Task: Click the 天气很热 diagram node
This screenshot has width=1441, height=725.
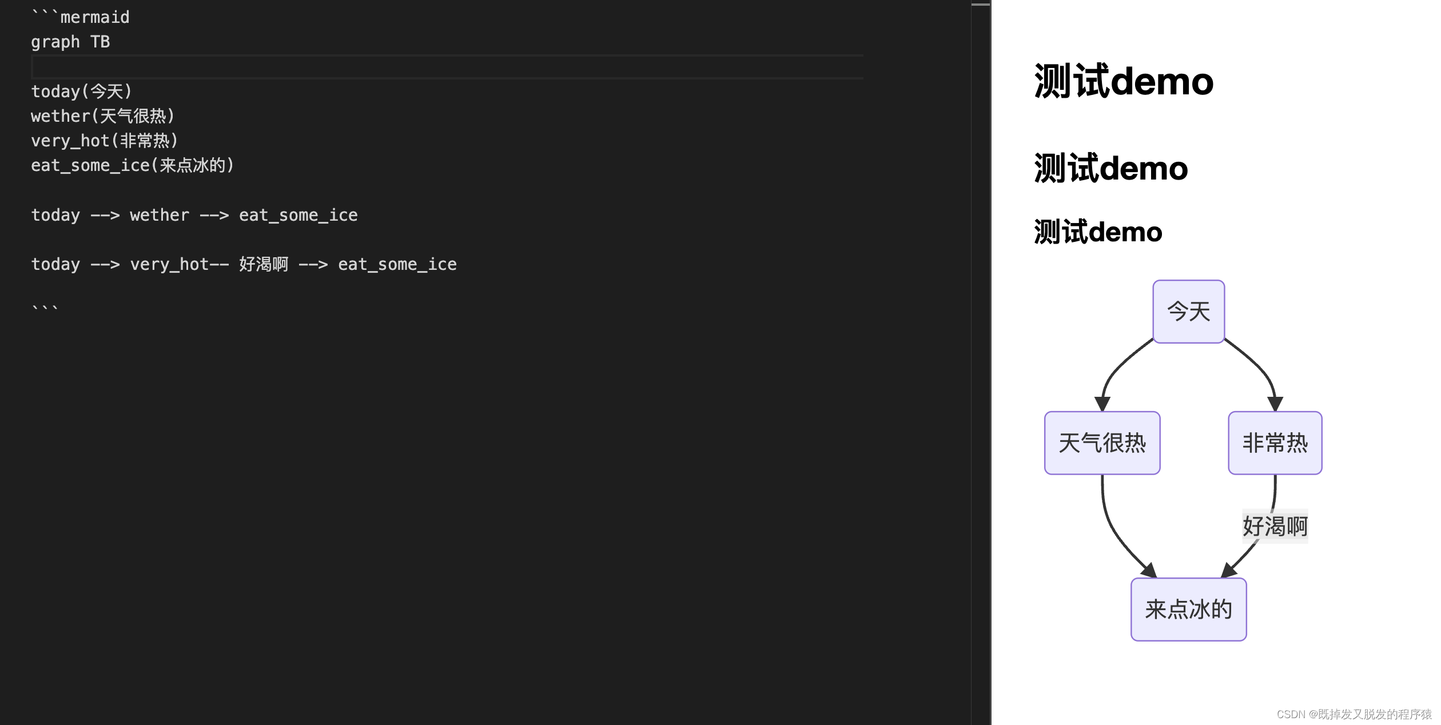Action: [x=1102, y=443]
